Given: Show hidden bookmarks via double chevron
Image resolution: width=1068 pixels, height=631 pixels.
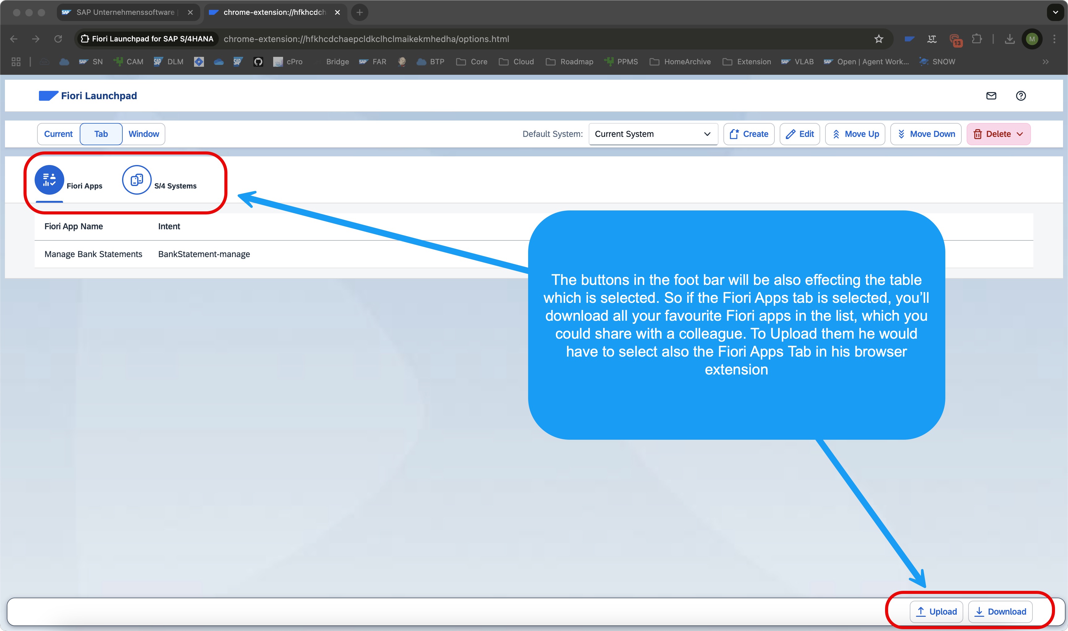Looking at the screenshot, I should click(x=1045, y=62).
